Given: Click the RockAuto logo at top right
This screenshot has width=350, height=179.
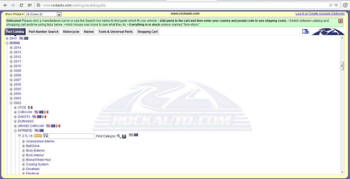Looking at the screenshot, I should tap(328, 32).
